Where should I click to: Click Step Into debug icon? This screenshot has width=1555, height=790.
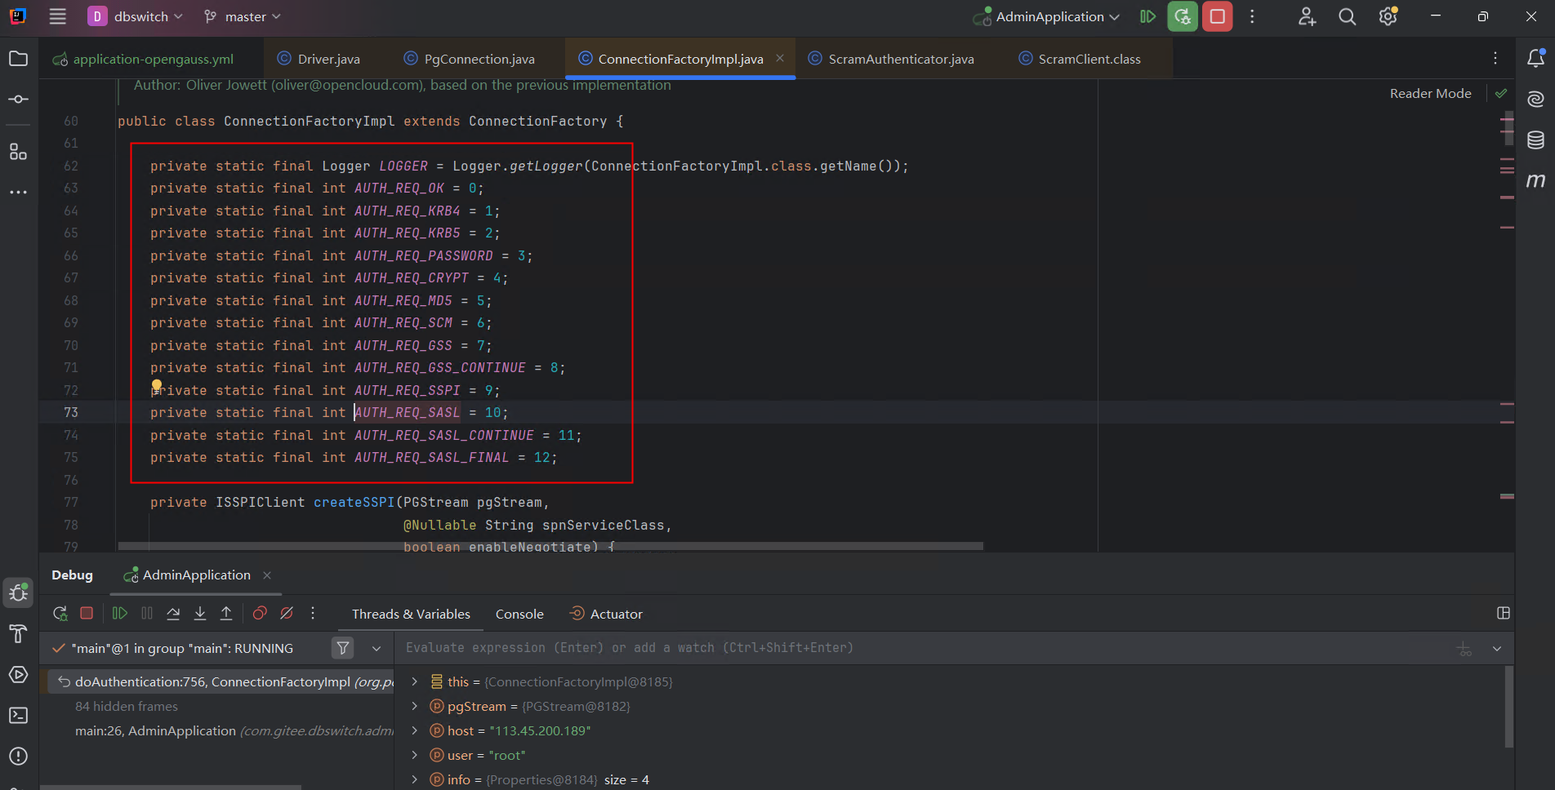200,614
